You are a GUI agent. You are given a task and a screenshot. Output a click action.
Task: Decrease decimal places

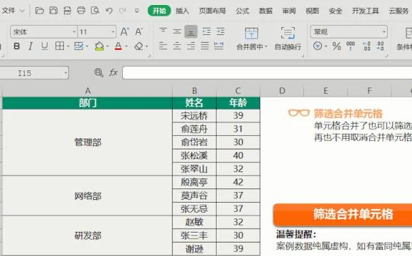tap(380, 46)
